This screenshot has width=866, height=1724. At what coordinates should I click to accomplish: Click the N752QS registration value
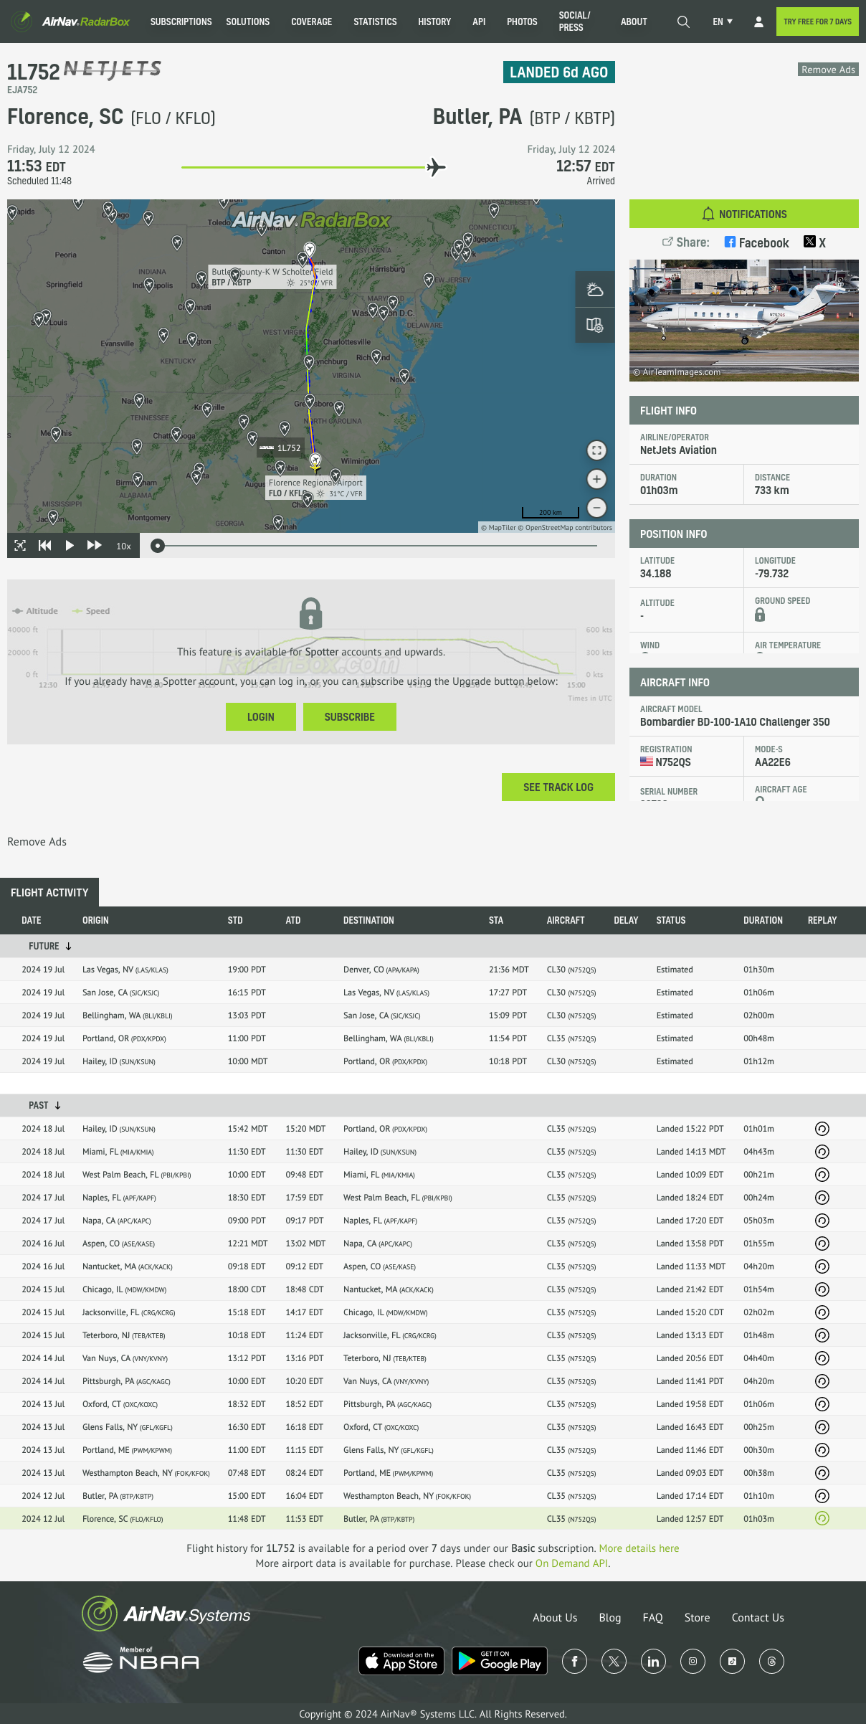click(x=673, y=762)
